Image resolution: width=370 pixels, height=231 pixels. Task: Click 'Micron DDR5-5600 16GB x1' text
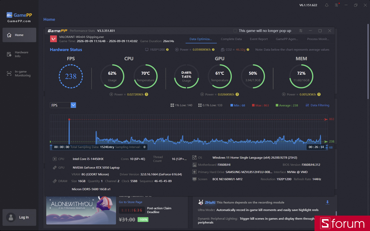click(91, 189)
